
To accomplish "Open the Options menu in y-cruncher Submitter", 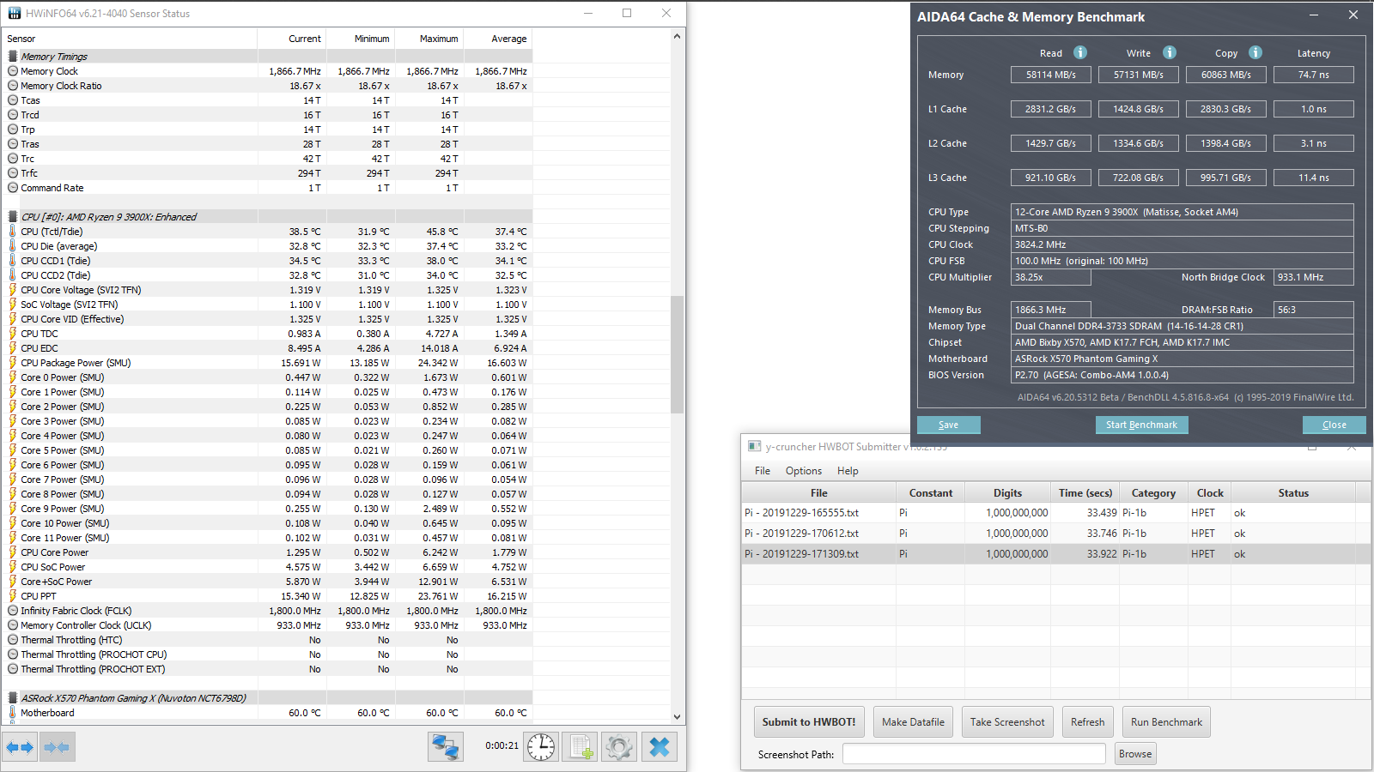I will click(804, 471).
